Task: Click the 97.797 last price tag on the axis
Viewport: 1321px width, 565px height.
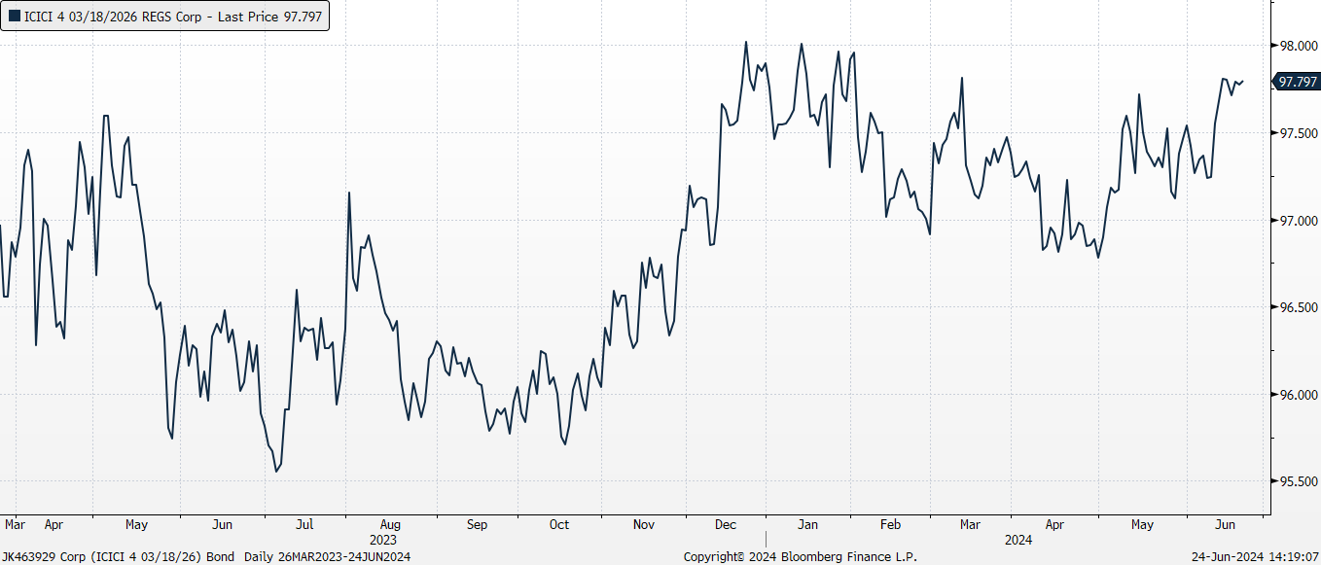Action: click(1297, 82)
